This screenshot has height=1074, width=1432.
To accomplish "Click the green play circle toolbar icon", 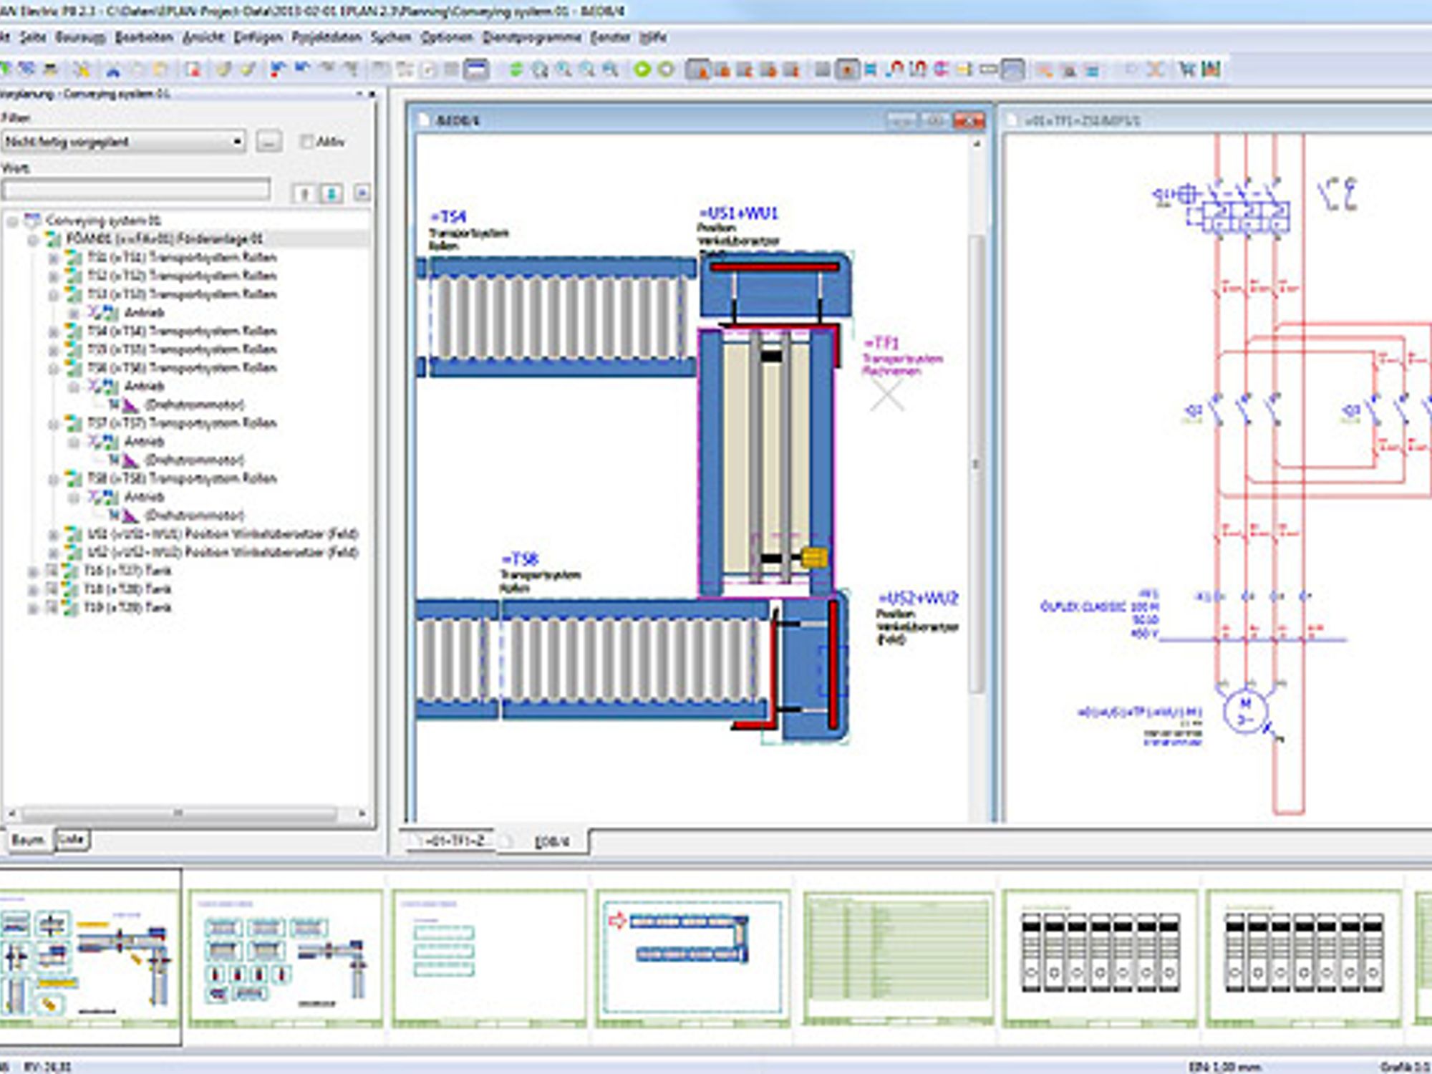I will pyautogui.click(x=642, y=69).
